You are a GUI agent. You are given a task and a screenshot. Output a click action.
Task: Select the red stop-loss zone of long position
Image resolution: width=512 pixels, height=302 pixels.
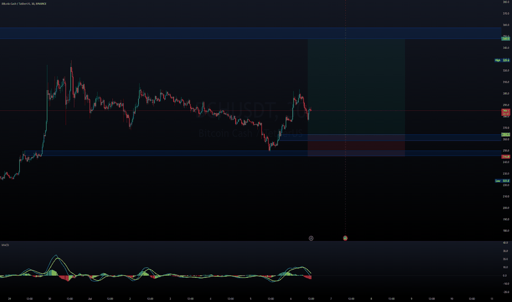click(x=356, y=146)
